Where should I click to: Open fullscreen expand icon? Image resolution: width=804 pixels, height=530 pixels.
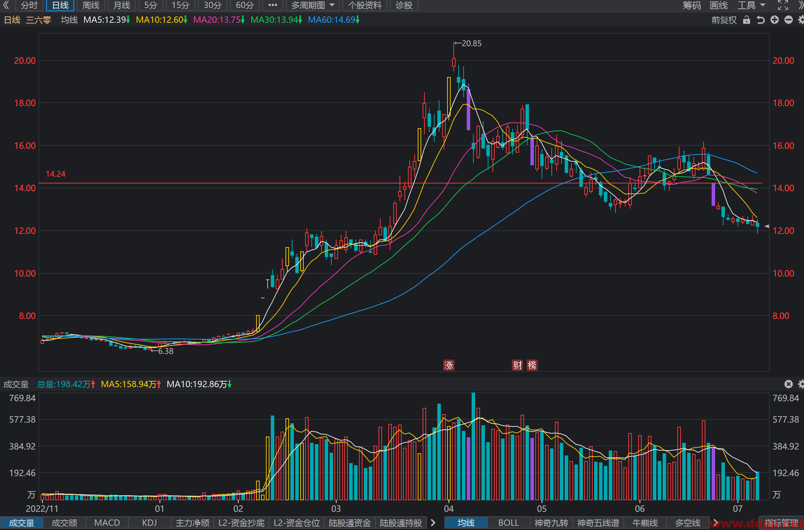(x=783, y=5)
